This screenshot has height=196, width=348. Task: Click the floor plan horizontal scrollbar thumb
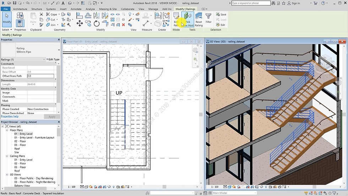point(164,187)
